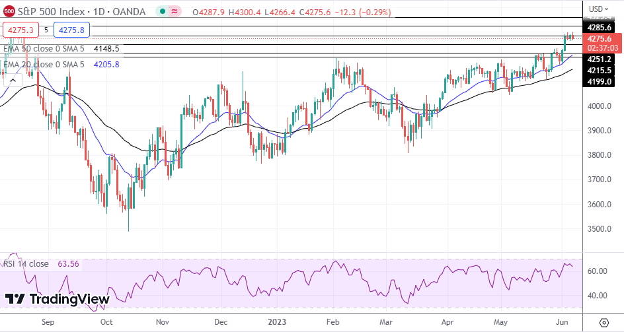Viewport: 624px width, 334px height.
Task: Click the Dec time axis label
Action: [x=221, y=321]
